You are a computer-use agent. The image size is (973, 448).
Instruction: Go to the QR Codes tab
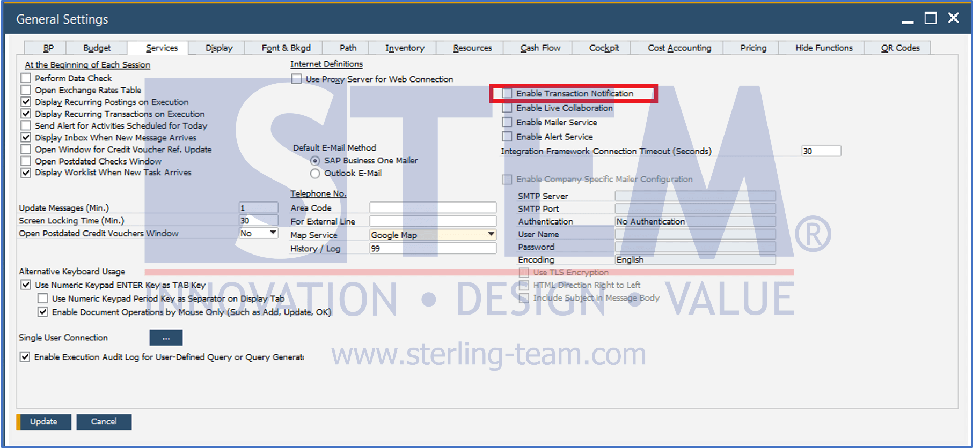[x=900, y=48]
